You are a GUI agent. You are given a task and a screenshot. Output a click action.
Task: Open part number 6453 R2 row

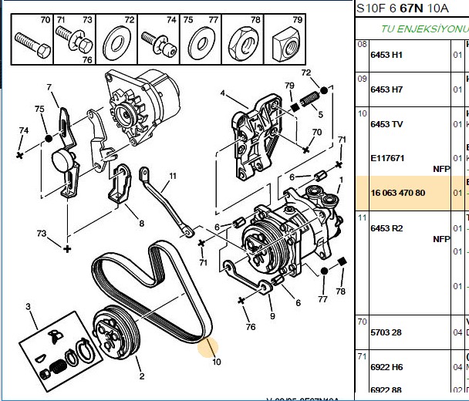[x=386, y=228]
